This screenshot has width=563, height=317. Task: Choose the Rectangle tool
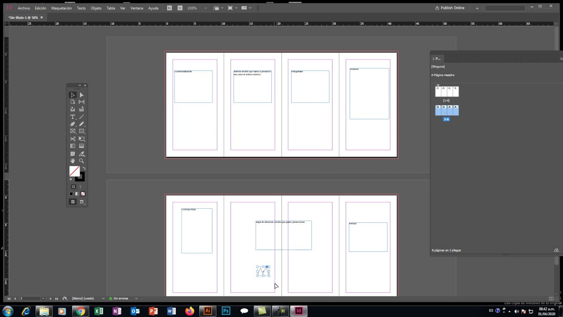click(x=81, y=131)
